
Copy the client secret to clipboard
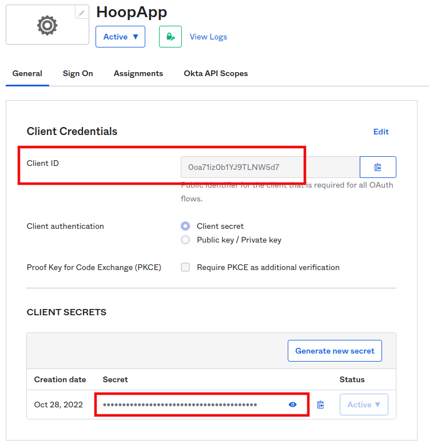[x=320, y=405]
